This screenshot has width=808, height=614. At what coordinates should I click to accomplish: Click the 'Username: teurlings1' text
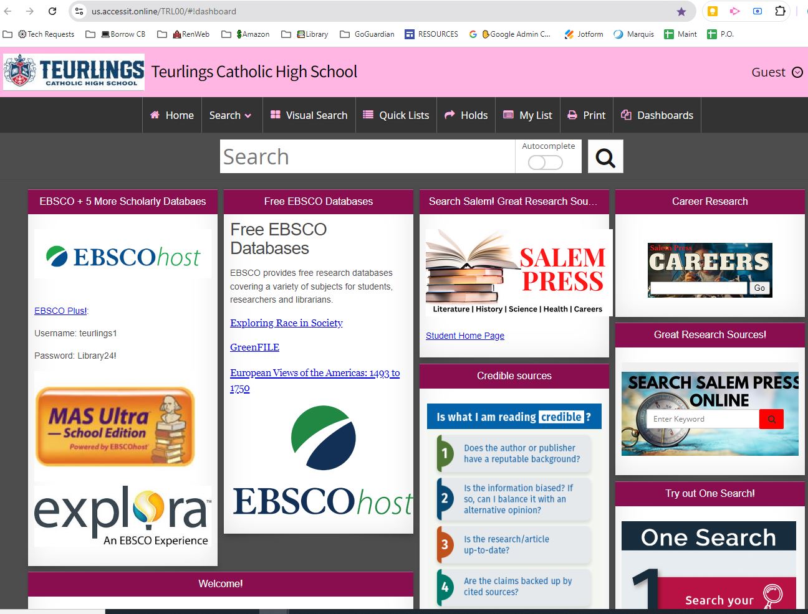(x=75, y=333)
